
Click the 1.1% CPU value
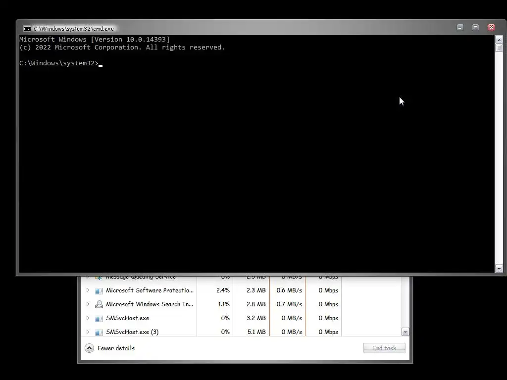(x=224, y=304)
